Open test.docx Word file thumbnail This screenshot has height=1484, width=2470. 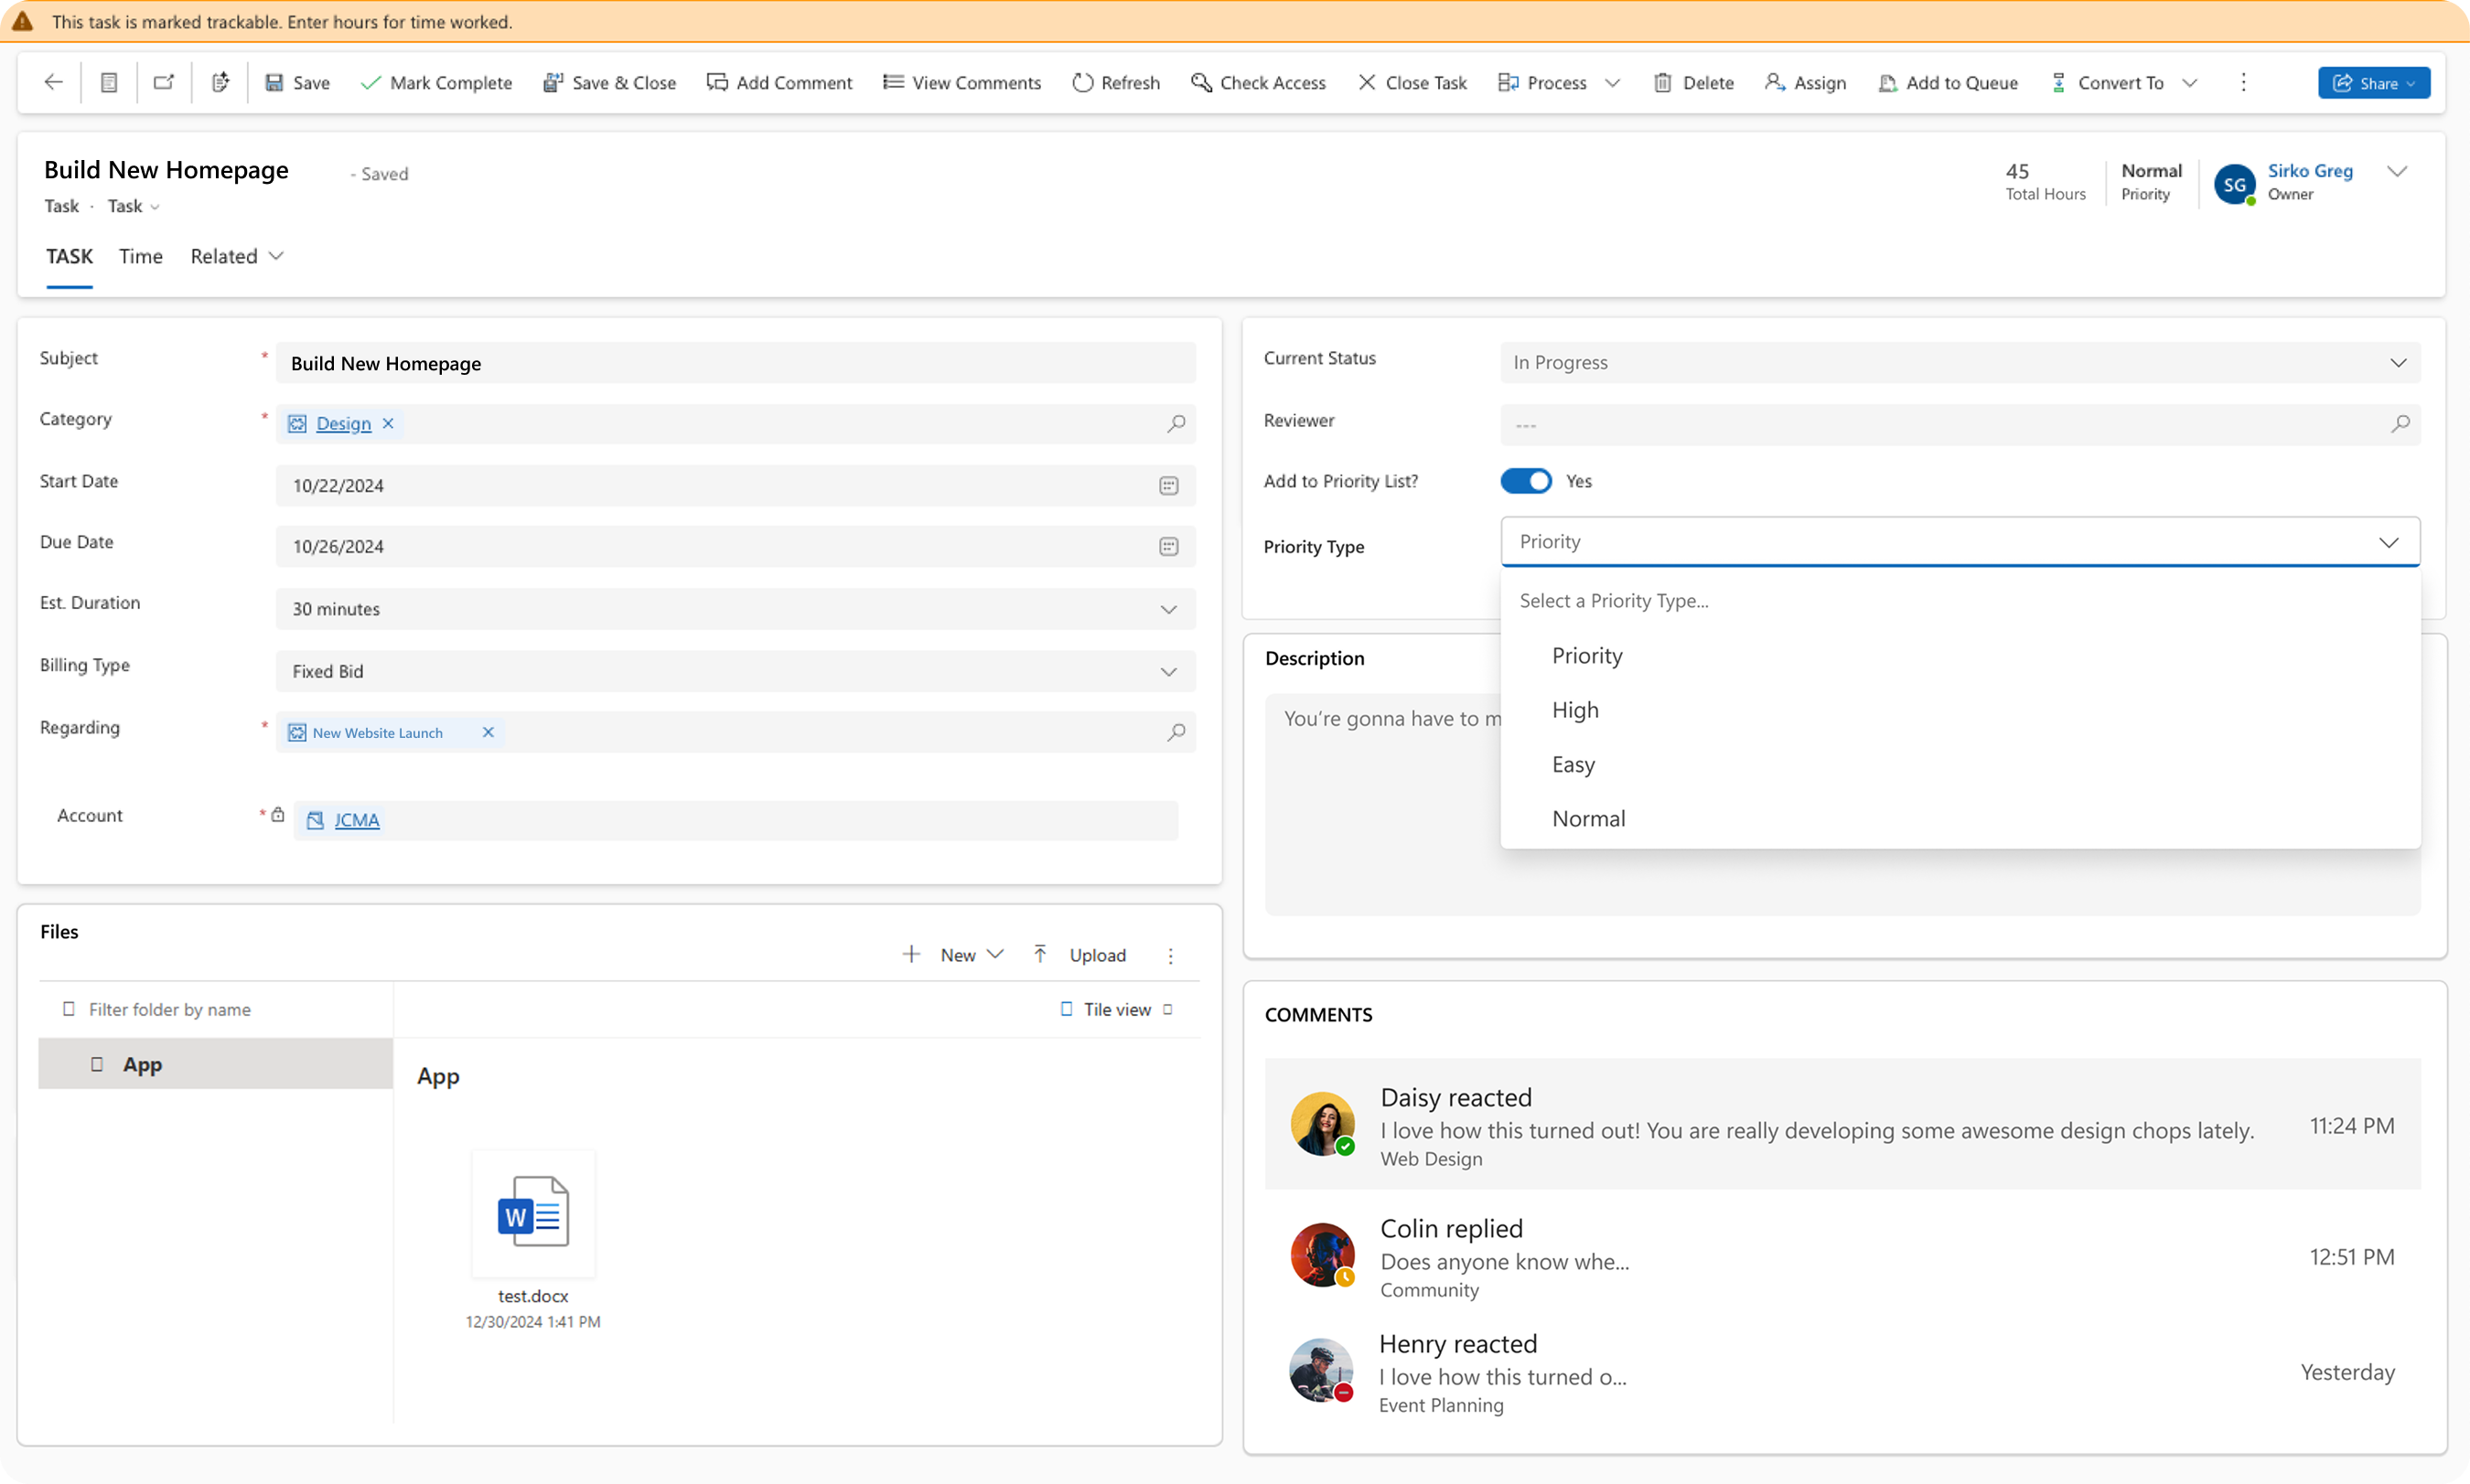(533, 1212)
